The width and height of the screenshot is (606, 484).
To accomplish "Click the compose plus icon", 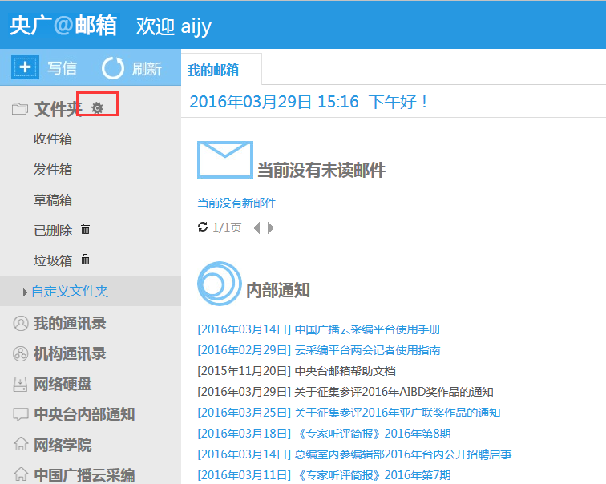I will point(25,67).
